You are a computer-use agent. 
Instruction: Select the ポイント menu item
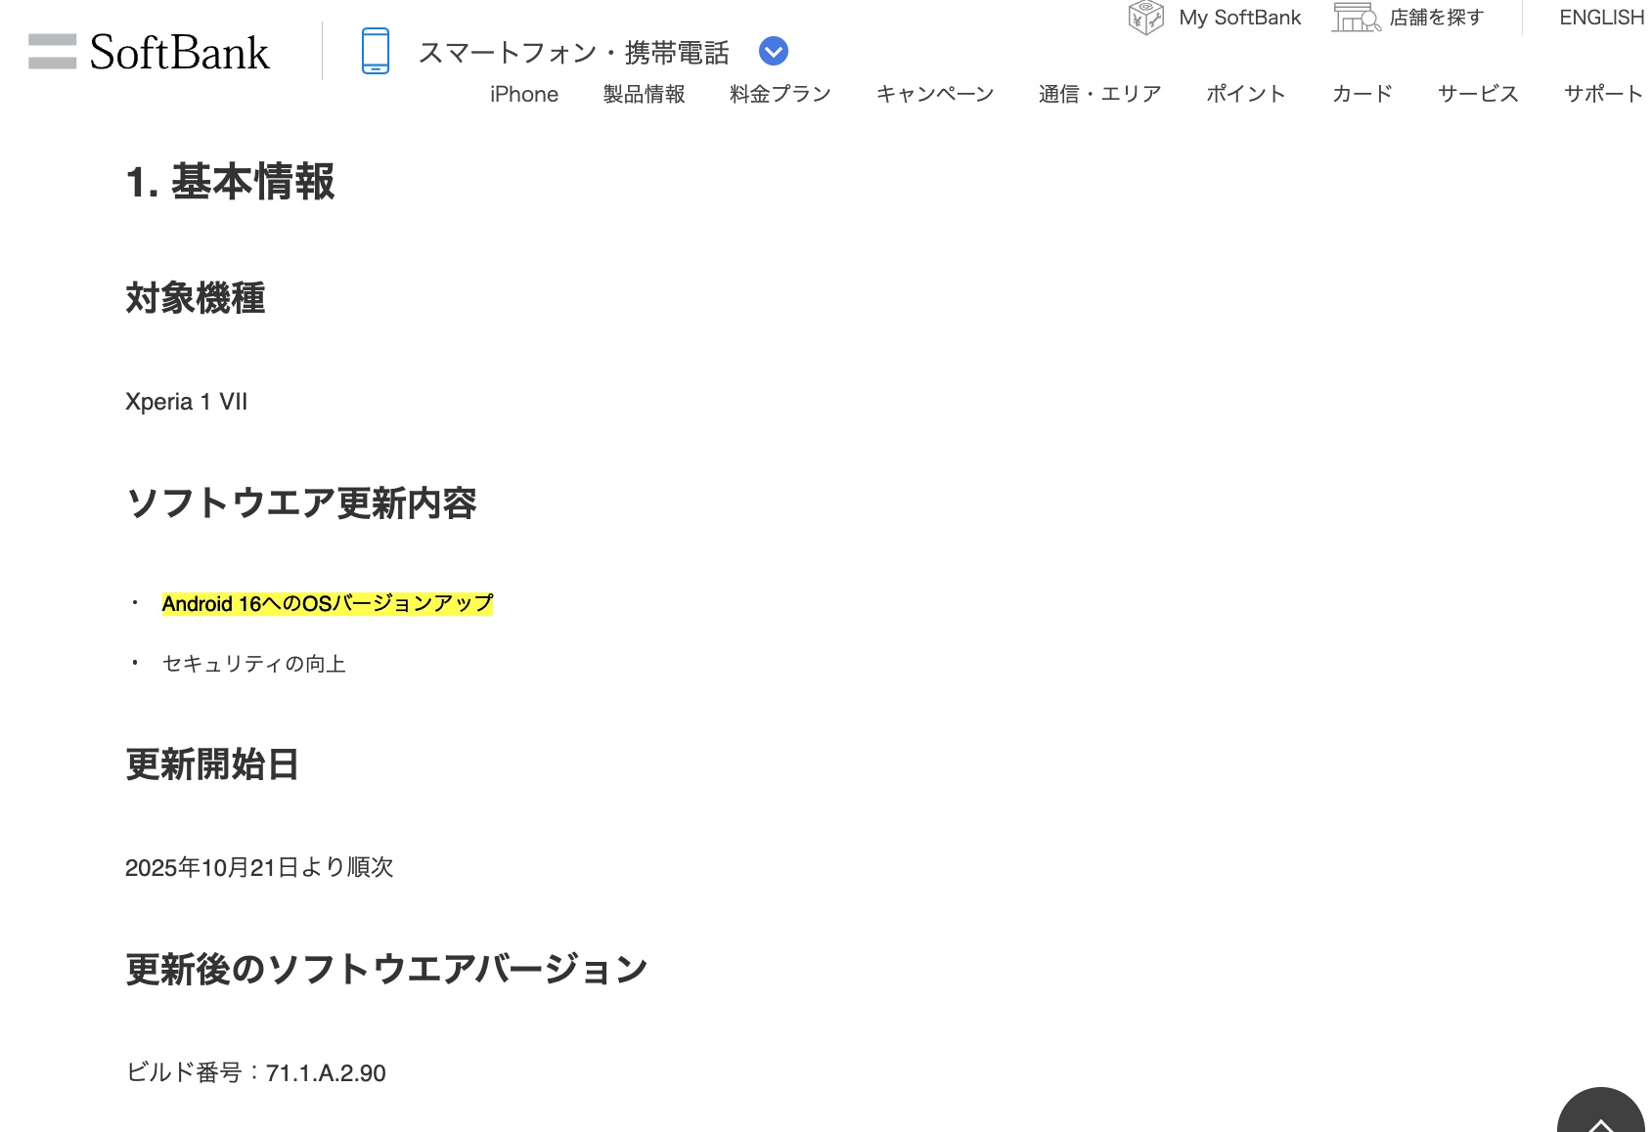(x=1245, y=94)
